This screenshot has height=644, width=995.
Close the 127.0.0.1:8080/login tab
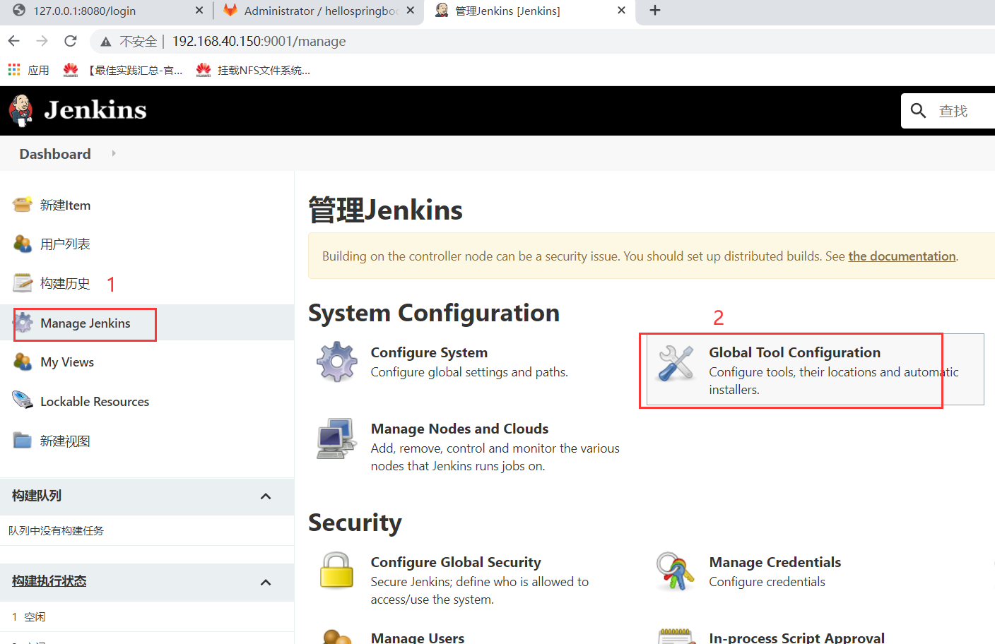pos(199,11)
